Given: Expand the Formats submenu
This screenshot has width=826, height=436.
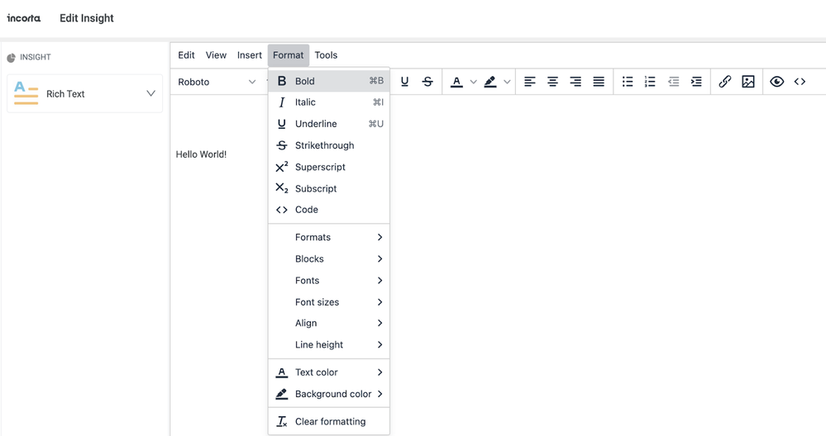Looking at the screenshot, I should tap(329, 237).
